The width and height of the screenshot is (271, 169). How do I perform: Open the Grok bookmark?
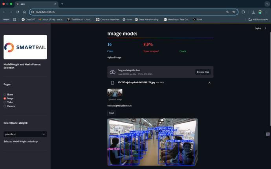(198, 20)
